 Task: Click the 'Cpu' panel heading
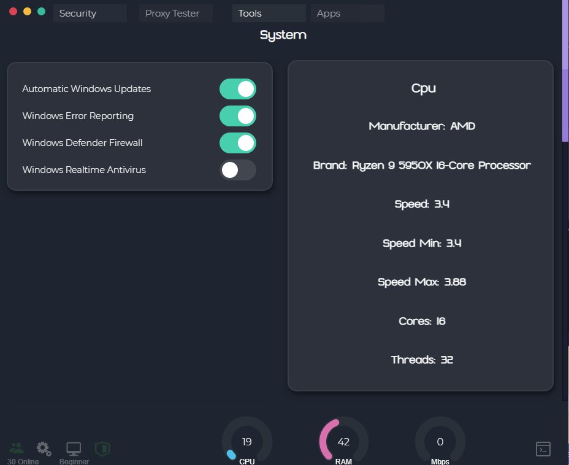coord(424,88)
